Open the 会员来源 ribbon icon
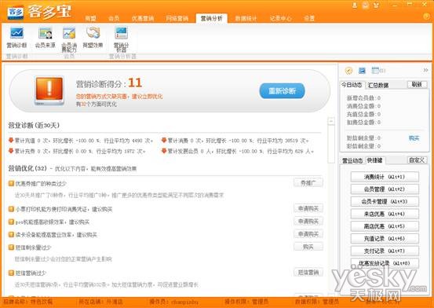Screen dimensions: 434x308 (x=46, y=38)
